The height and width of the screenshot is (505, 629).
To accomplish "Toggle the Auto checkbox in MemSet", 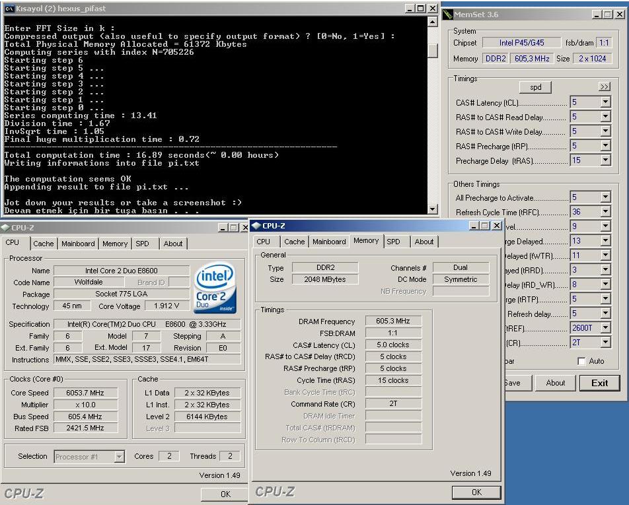I will point(581,361).
